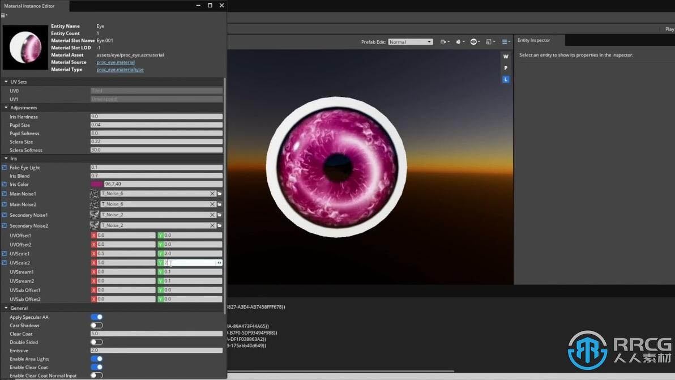This screenshot has height=380, width=675.
Task: Collapse the UV Sets section
Action: [x=6, y=82]
